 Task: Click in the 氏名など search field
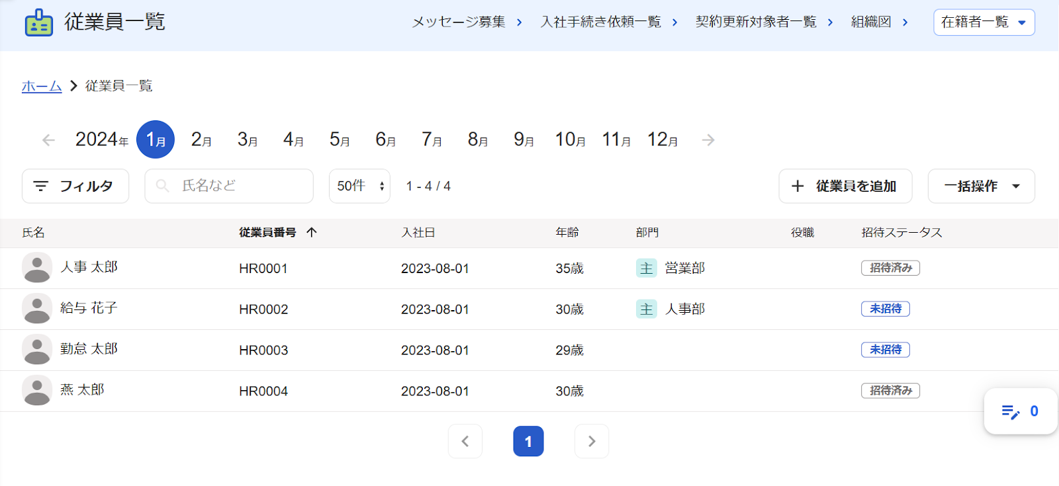click(229, 186)
